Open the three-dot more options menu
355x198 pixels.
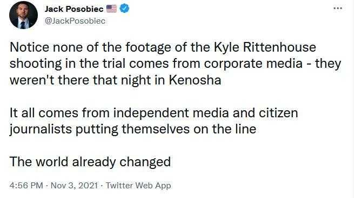pos(338,9)
